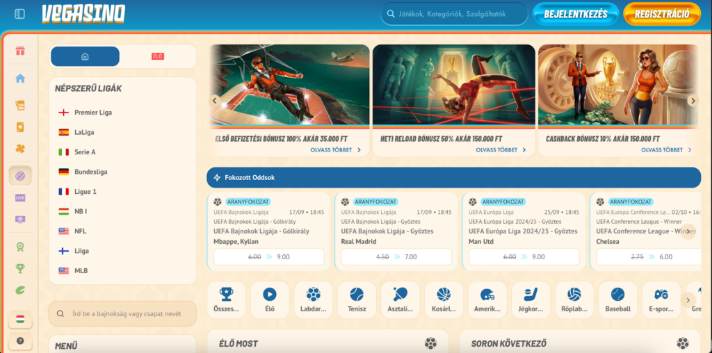Click the Bejelentkezés login button
Screen dimensions: 712x353
(x=576, y=14)
